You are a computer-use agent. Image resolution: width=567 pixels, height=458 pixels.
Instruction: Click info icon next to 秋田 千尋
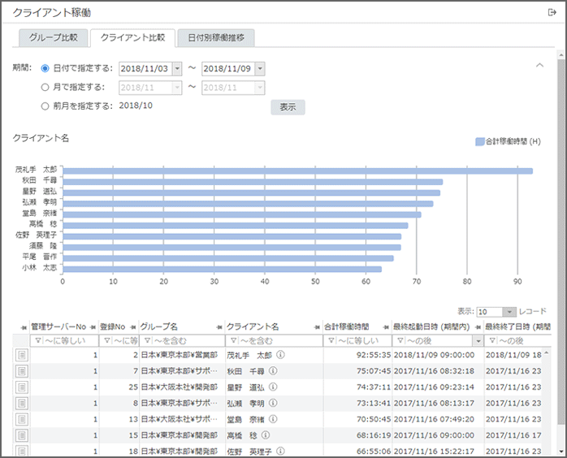tap(273, 371)
